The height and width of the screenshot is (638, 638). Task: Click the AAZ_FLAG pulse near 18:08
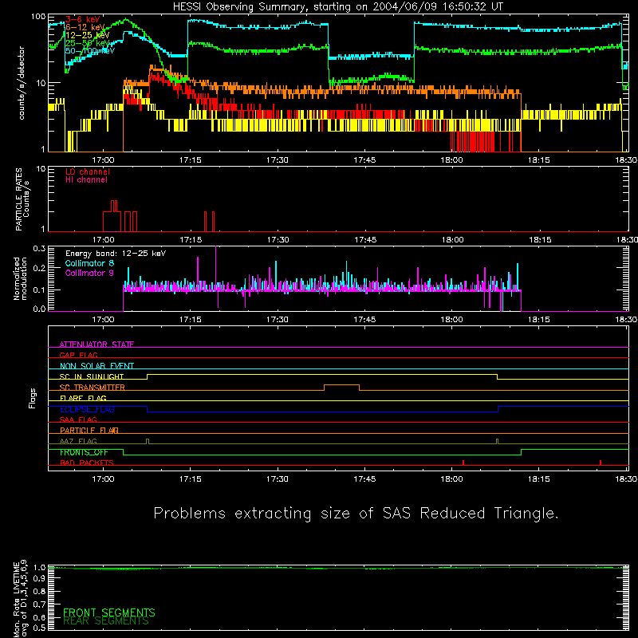[x=497, y=441]
